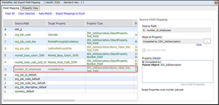Click the Source Field input box
The height and width of the screenshot is (105, 219).
[176, 30]
